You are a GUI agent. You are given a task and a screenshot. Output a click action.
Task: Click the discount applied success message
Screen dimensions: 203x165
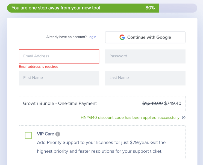coord(131,118)
